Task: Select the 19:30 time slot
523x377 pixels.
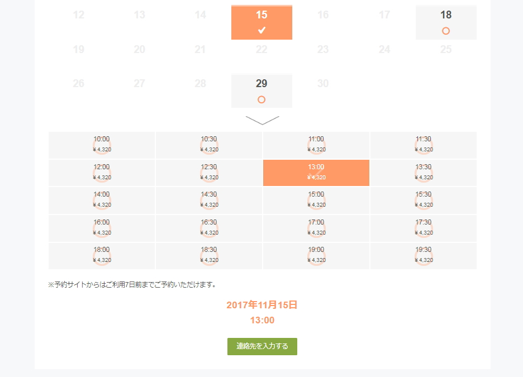Action: point(423,255)
